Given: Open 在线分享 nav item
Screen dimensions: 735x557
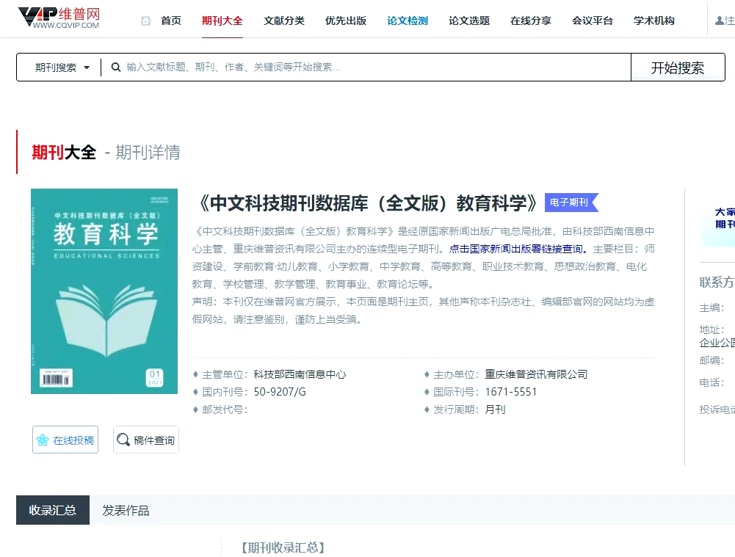Looking at the screenshot, I should tap(531, 21).
